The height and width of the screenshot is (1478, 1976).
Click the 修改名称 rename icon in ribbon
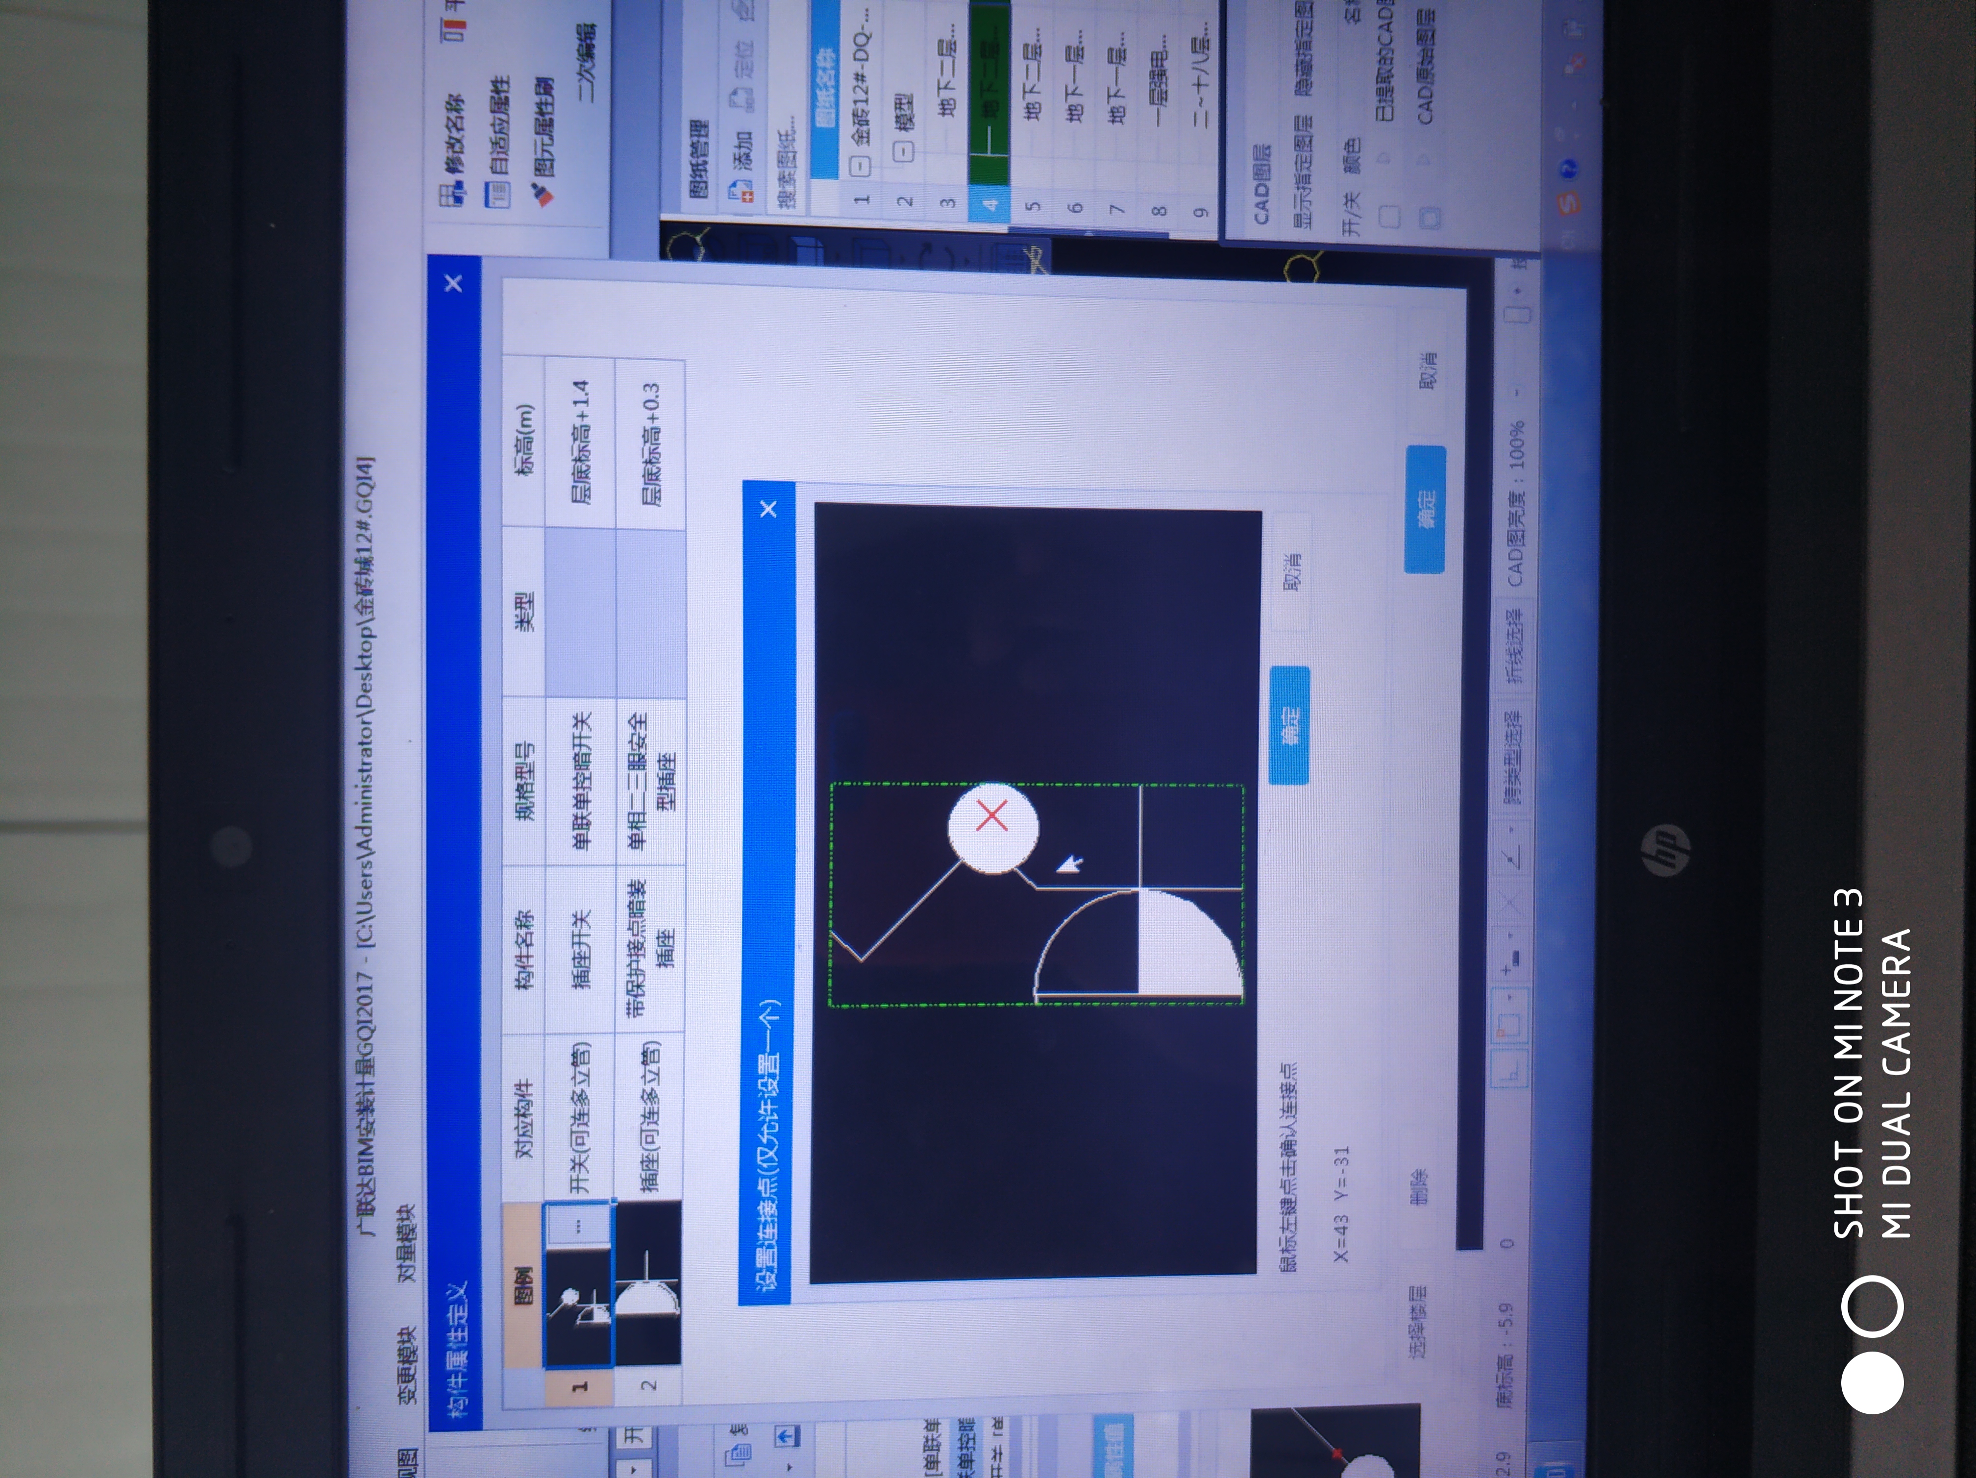(x=452, y=194)
